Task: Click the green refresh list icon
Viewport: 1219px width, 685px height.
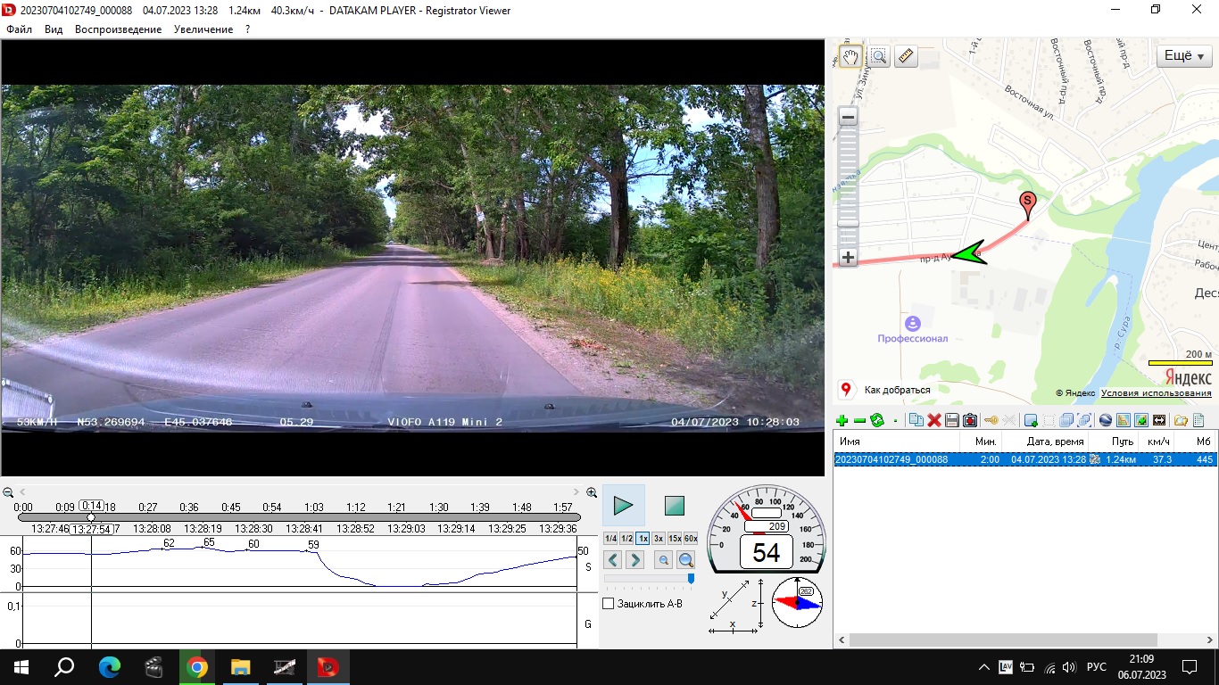Action: coord(877,420)
